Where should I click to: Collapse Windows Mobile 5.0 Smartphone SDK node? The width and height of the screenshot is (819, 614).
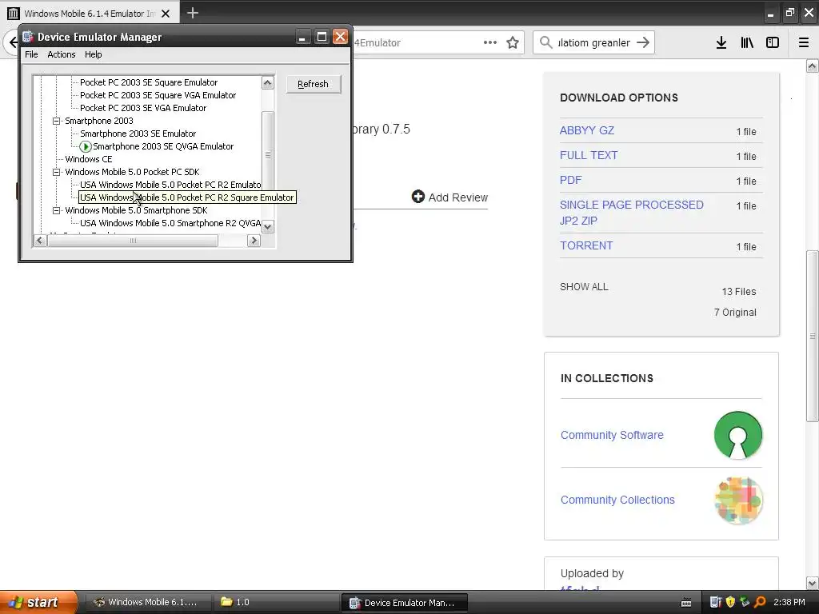pyautogui.click(x=57, y=210)
